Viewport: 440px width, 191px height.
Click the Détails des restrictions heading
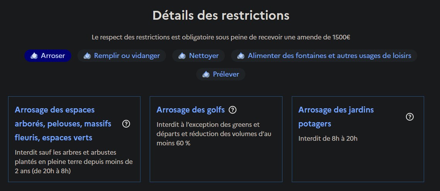click(221, 15)
